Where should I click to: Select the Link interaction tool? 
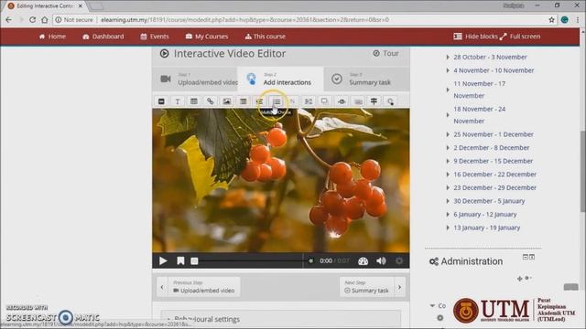pyautogui.click(x=211, y=101)
